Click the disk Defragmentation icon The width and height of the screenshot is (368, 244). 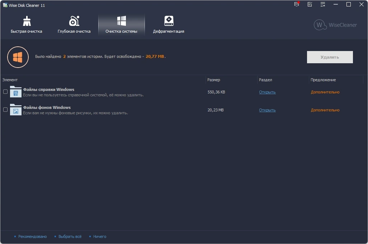point(169,21)
